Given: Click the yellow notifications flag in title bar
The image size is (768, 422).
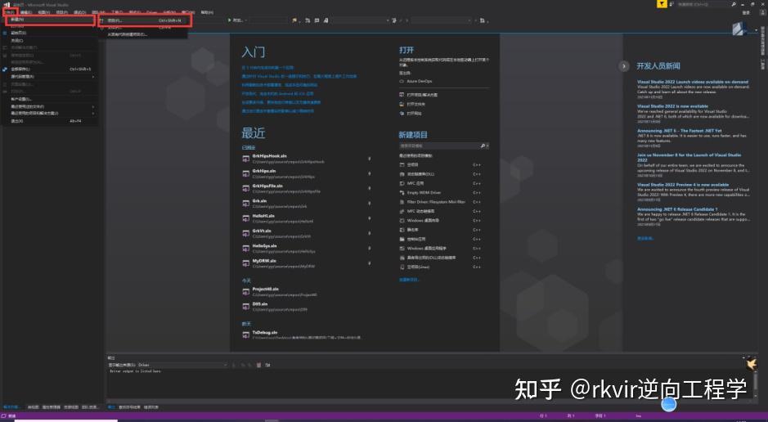Looking at the screenshot, I should (661, 4).
